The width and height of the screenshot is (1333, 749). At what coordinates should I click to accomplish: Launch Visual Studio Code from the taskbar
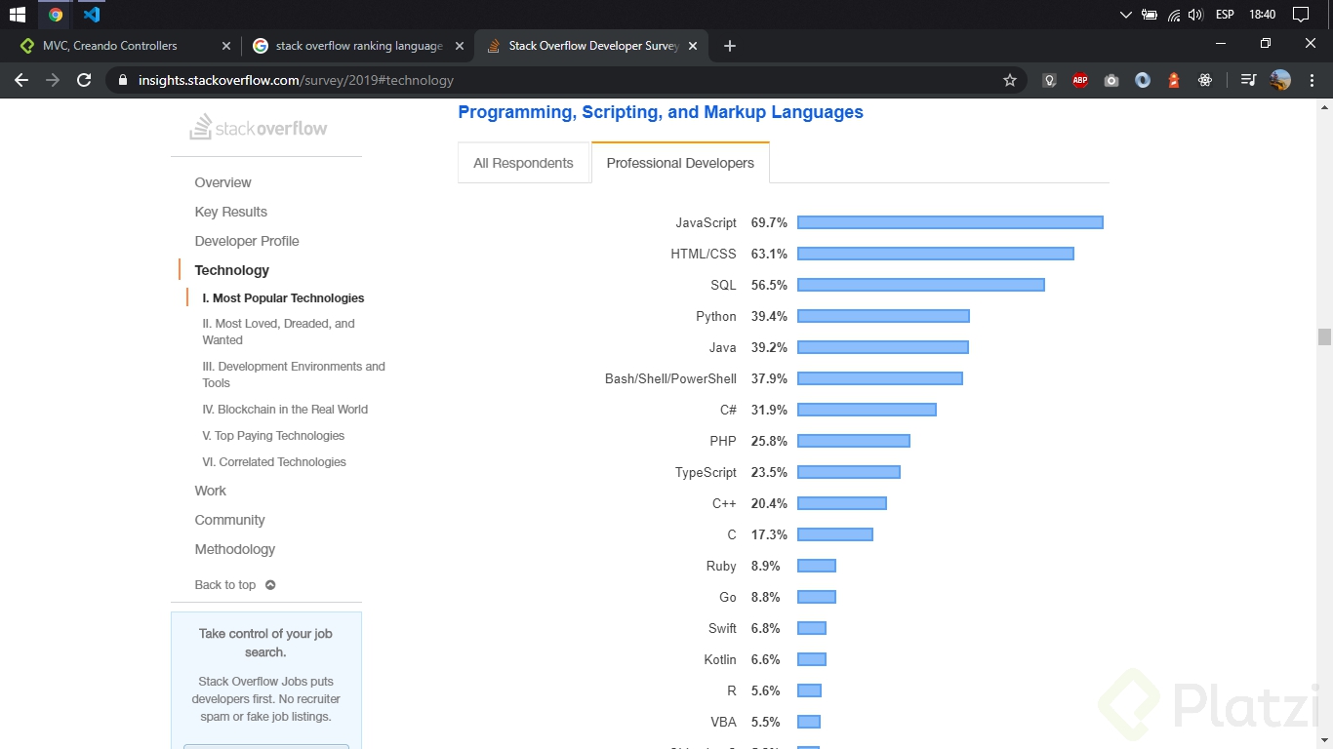pos(92,15)
